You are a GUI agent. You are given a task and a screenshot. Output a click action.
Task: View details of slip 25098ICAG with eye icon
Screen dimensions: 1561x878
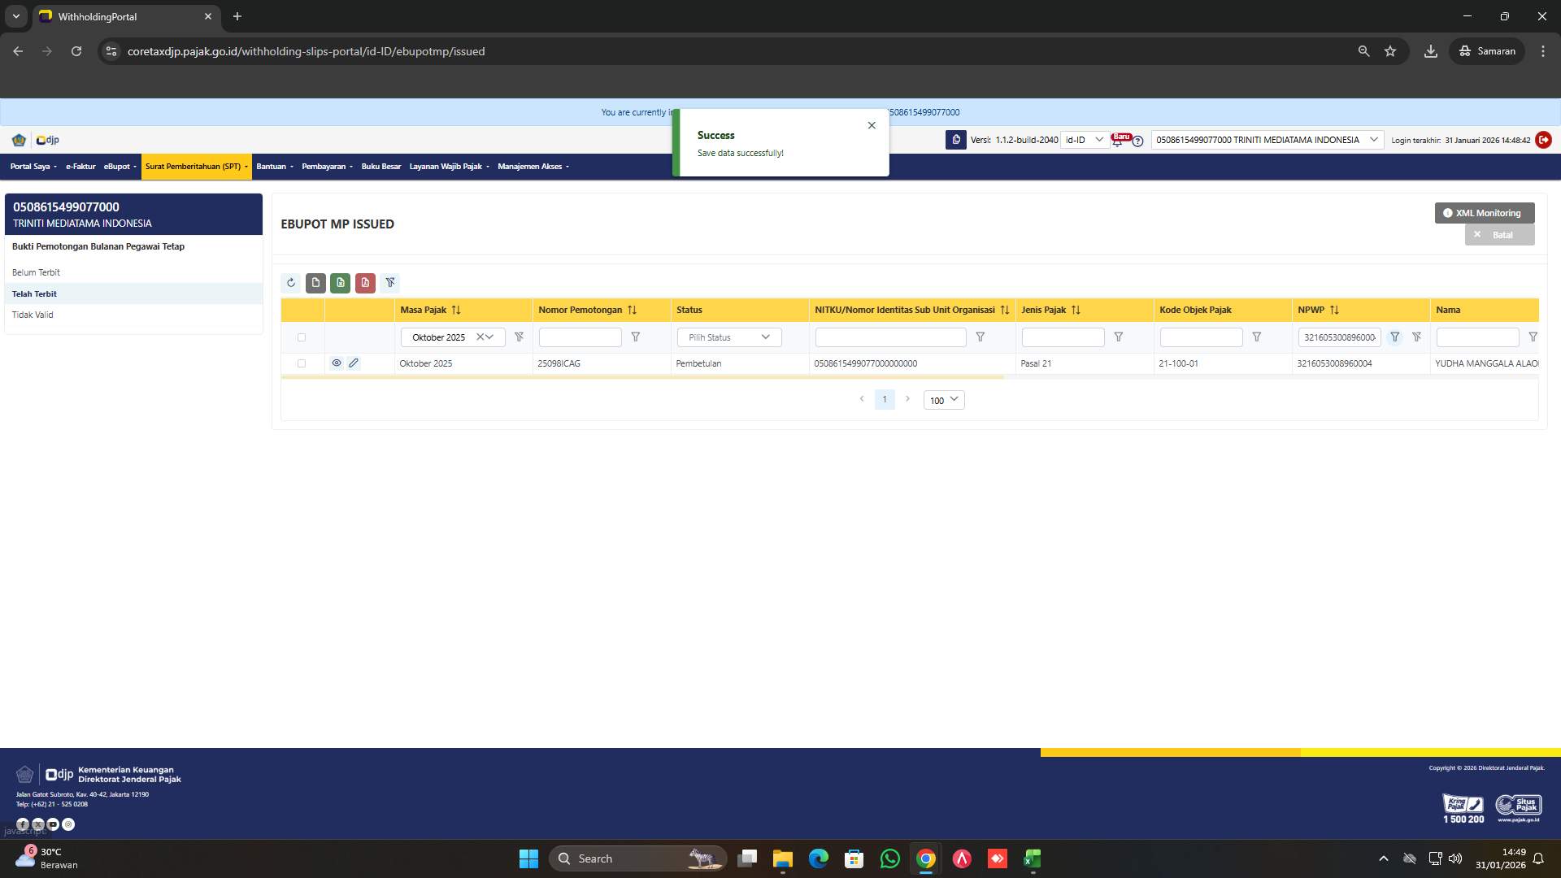pyautogui.click(x=337, y=363)
